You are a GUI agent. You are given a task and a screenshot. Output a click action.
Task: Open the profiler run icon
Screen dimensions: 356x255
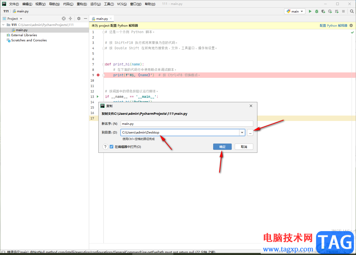coord(330,11)
